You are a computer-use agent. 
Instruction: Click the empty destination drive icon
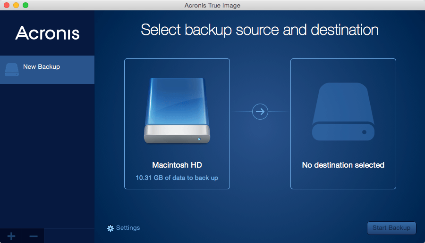343,112
